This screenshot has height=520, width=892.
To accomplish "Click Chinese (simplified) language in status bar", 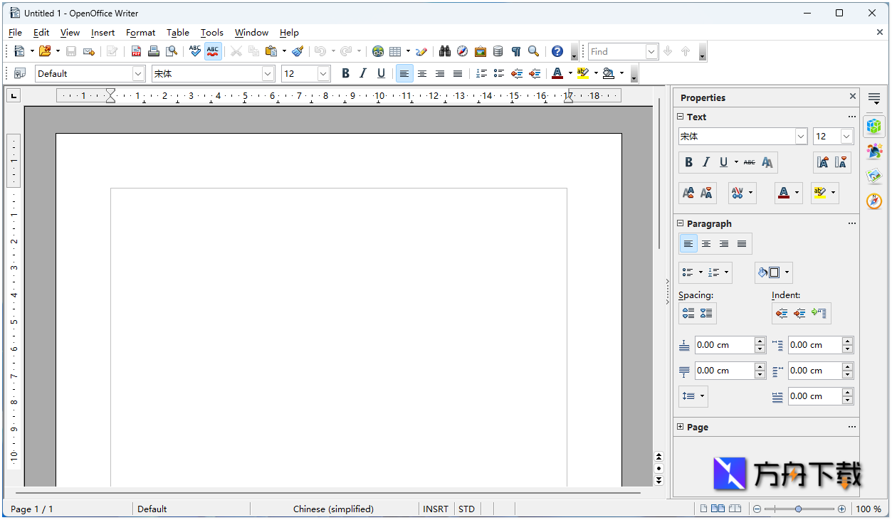I will pyautogui.click(x=333, y=509).
